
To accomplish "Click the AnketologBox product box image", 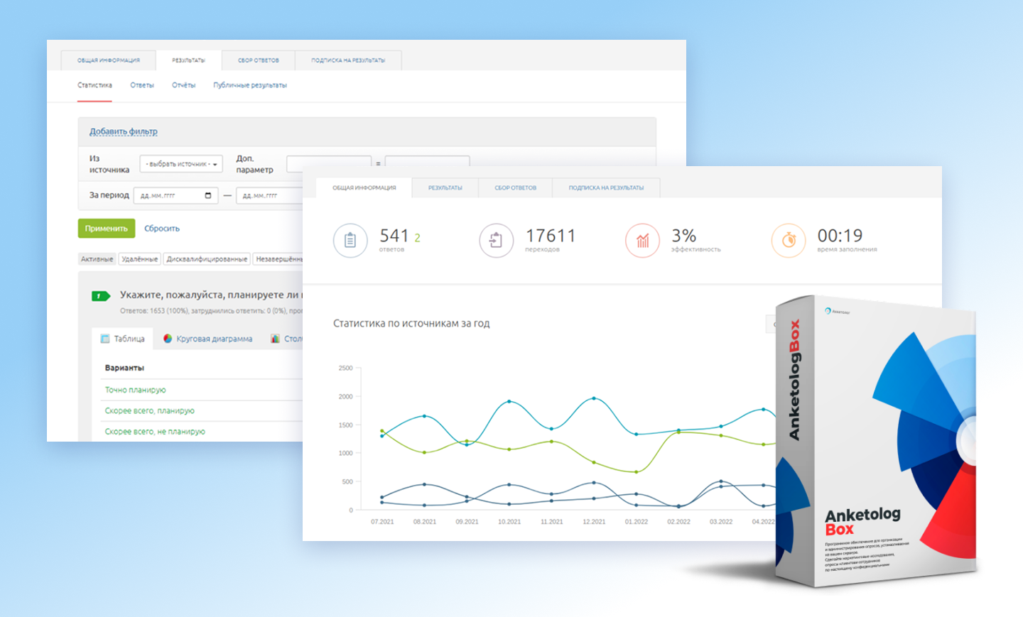I will point(875,442).
